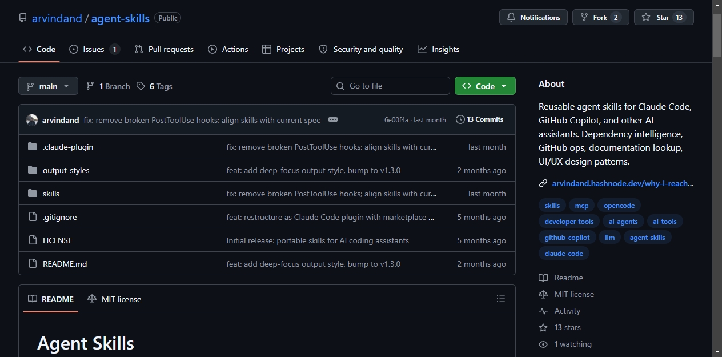Open the arvindand owner link

pos(57,18)
